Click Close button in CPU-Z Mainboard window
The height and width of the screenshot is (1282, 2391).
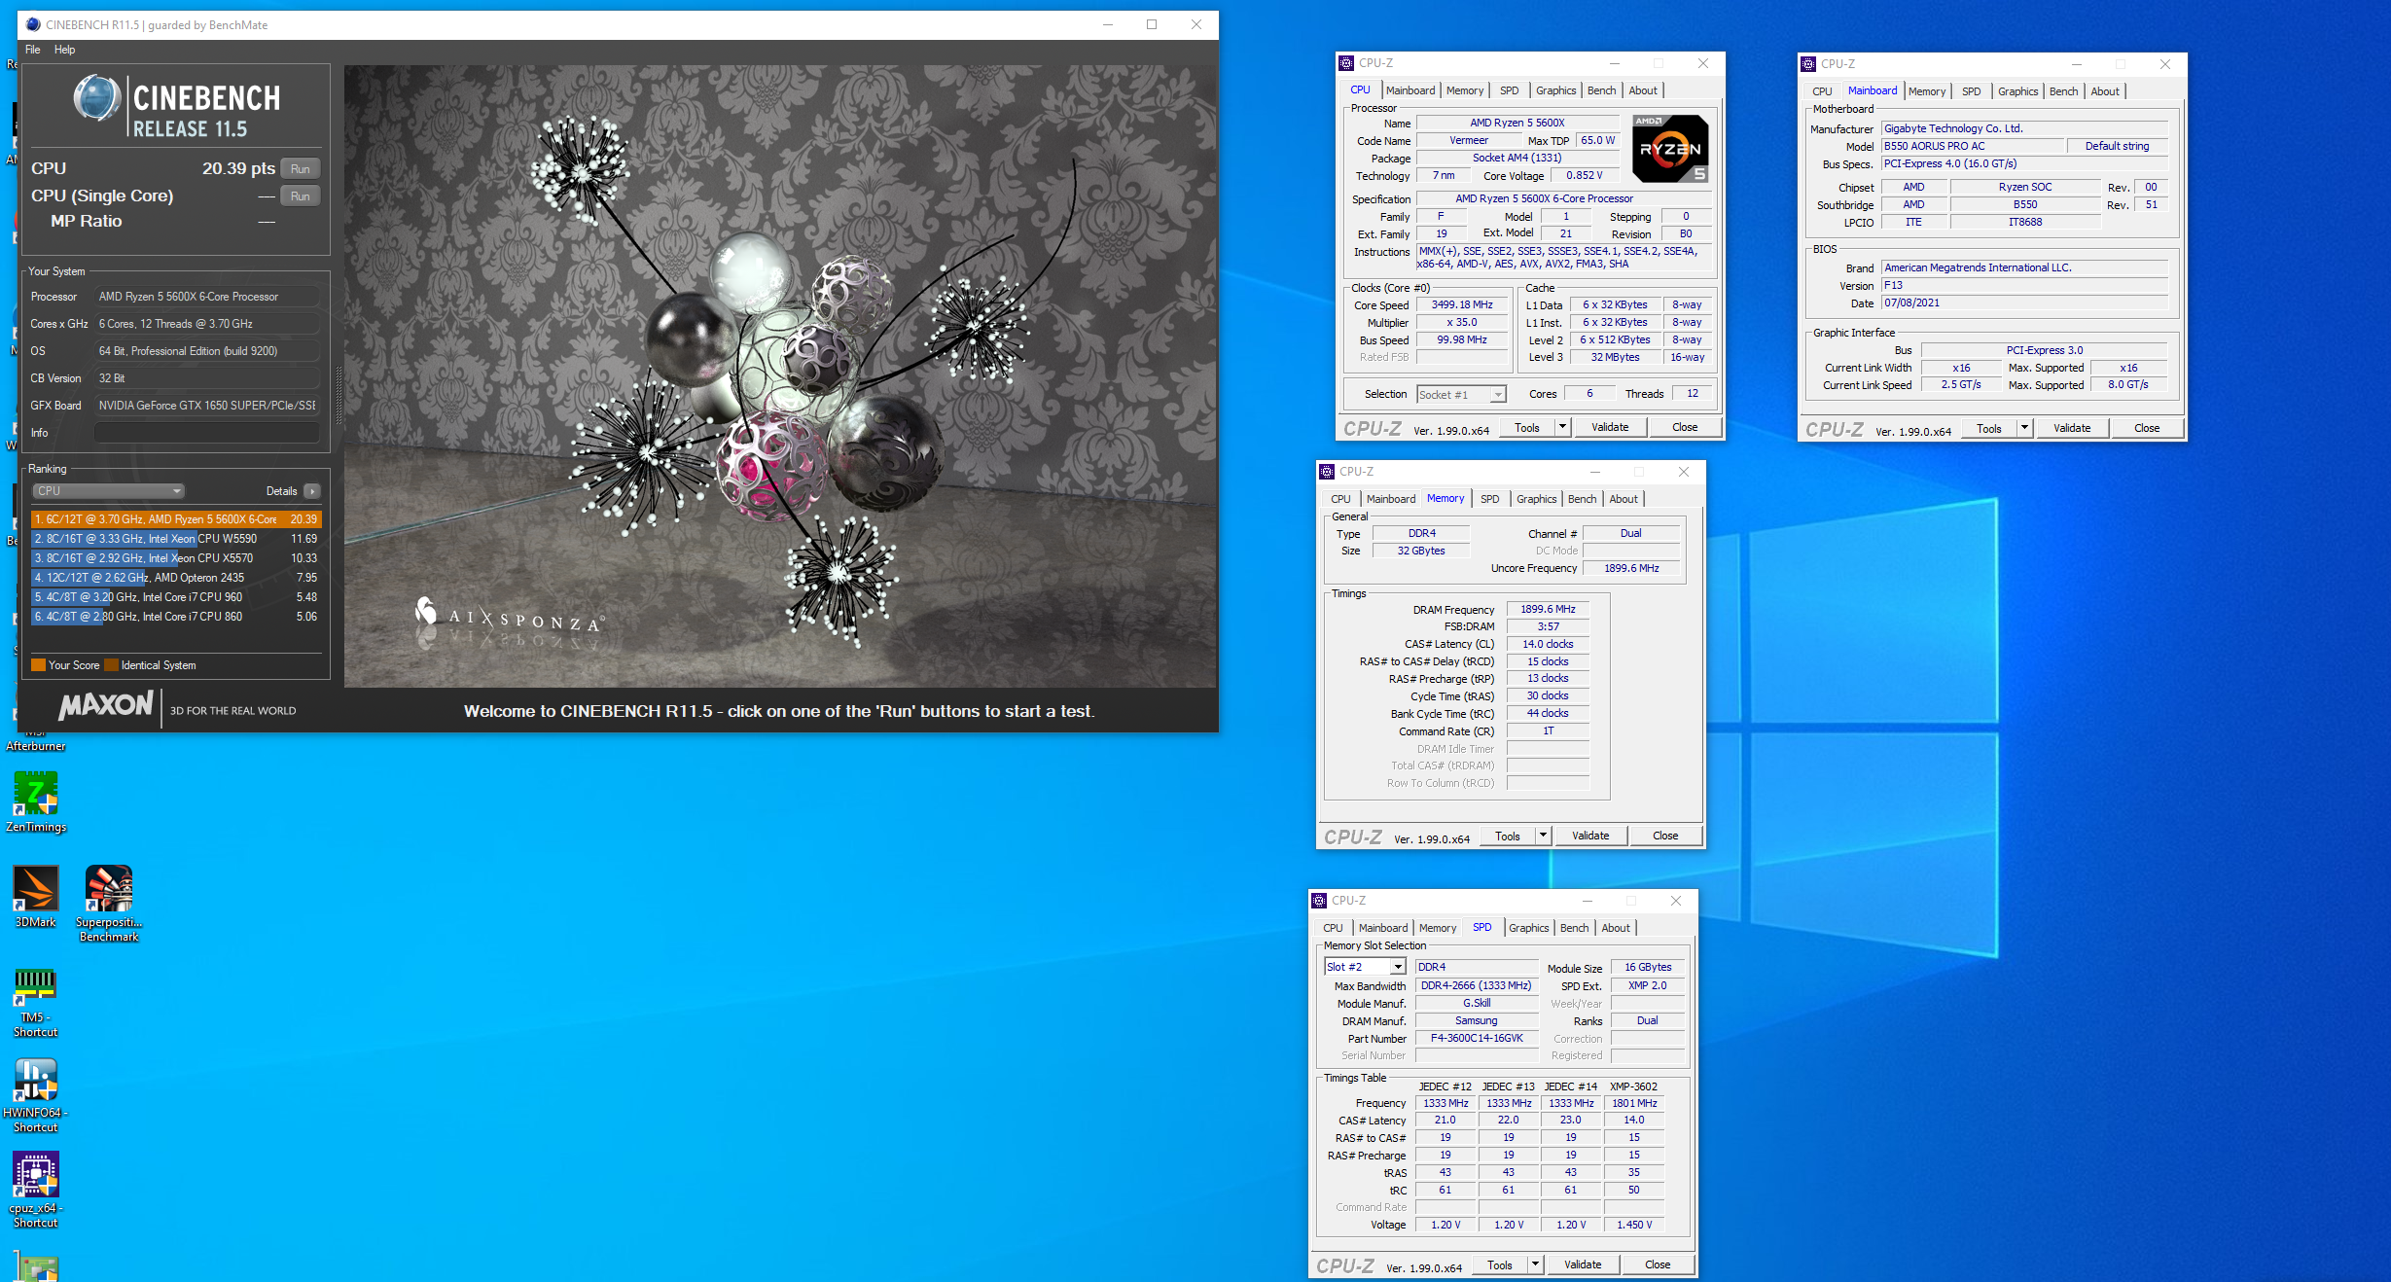tap(2146, 428)
